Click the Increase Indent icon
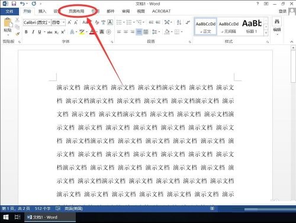296x223 pixels. tap(158, 22)
